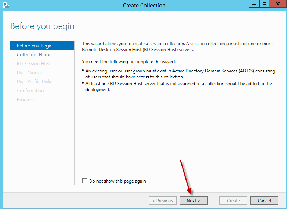This screenshot has height=209, width=287.
Task: Minimize the Create Collection window
Action: (x=254, y=4)
